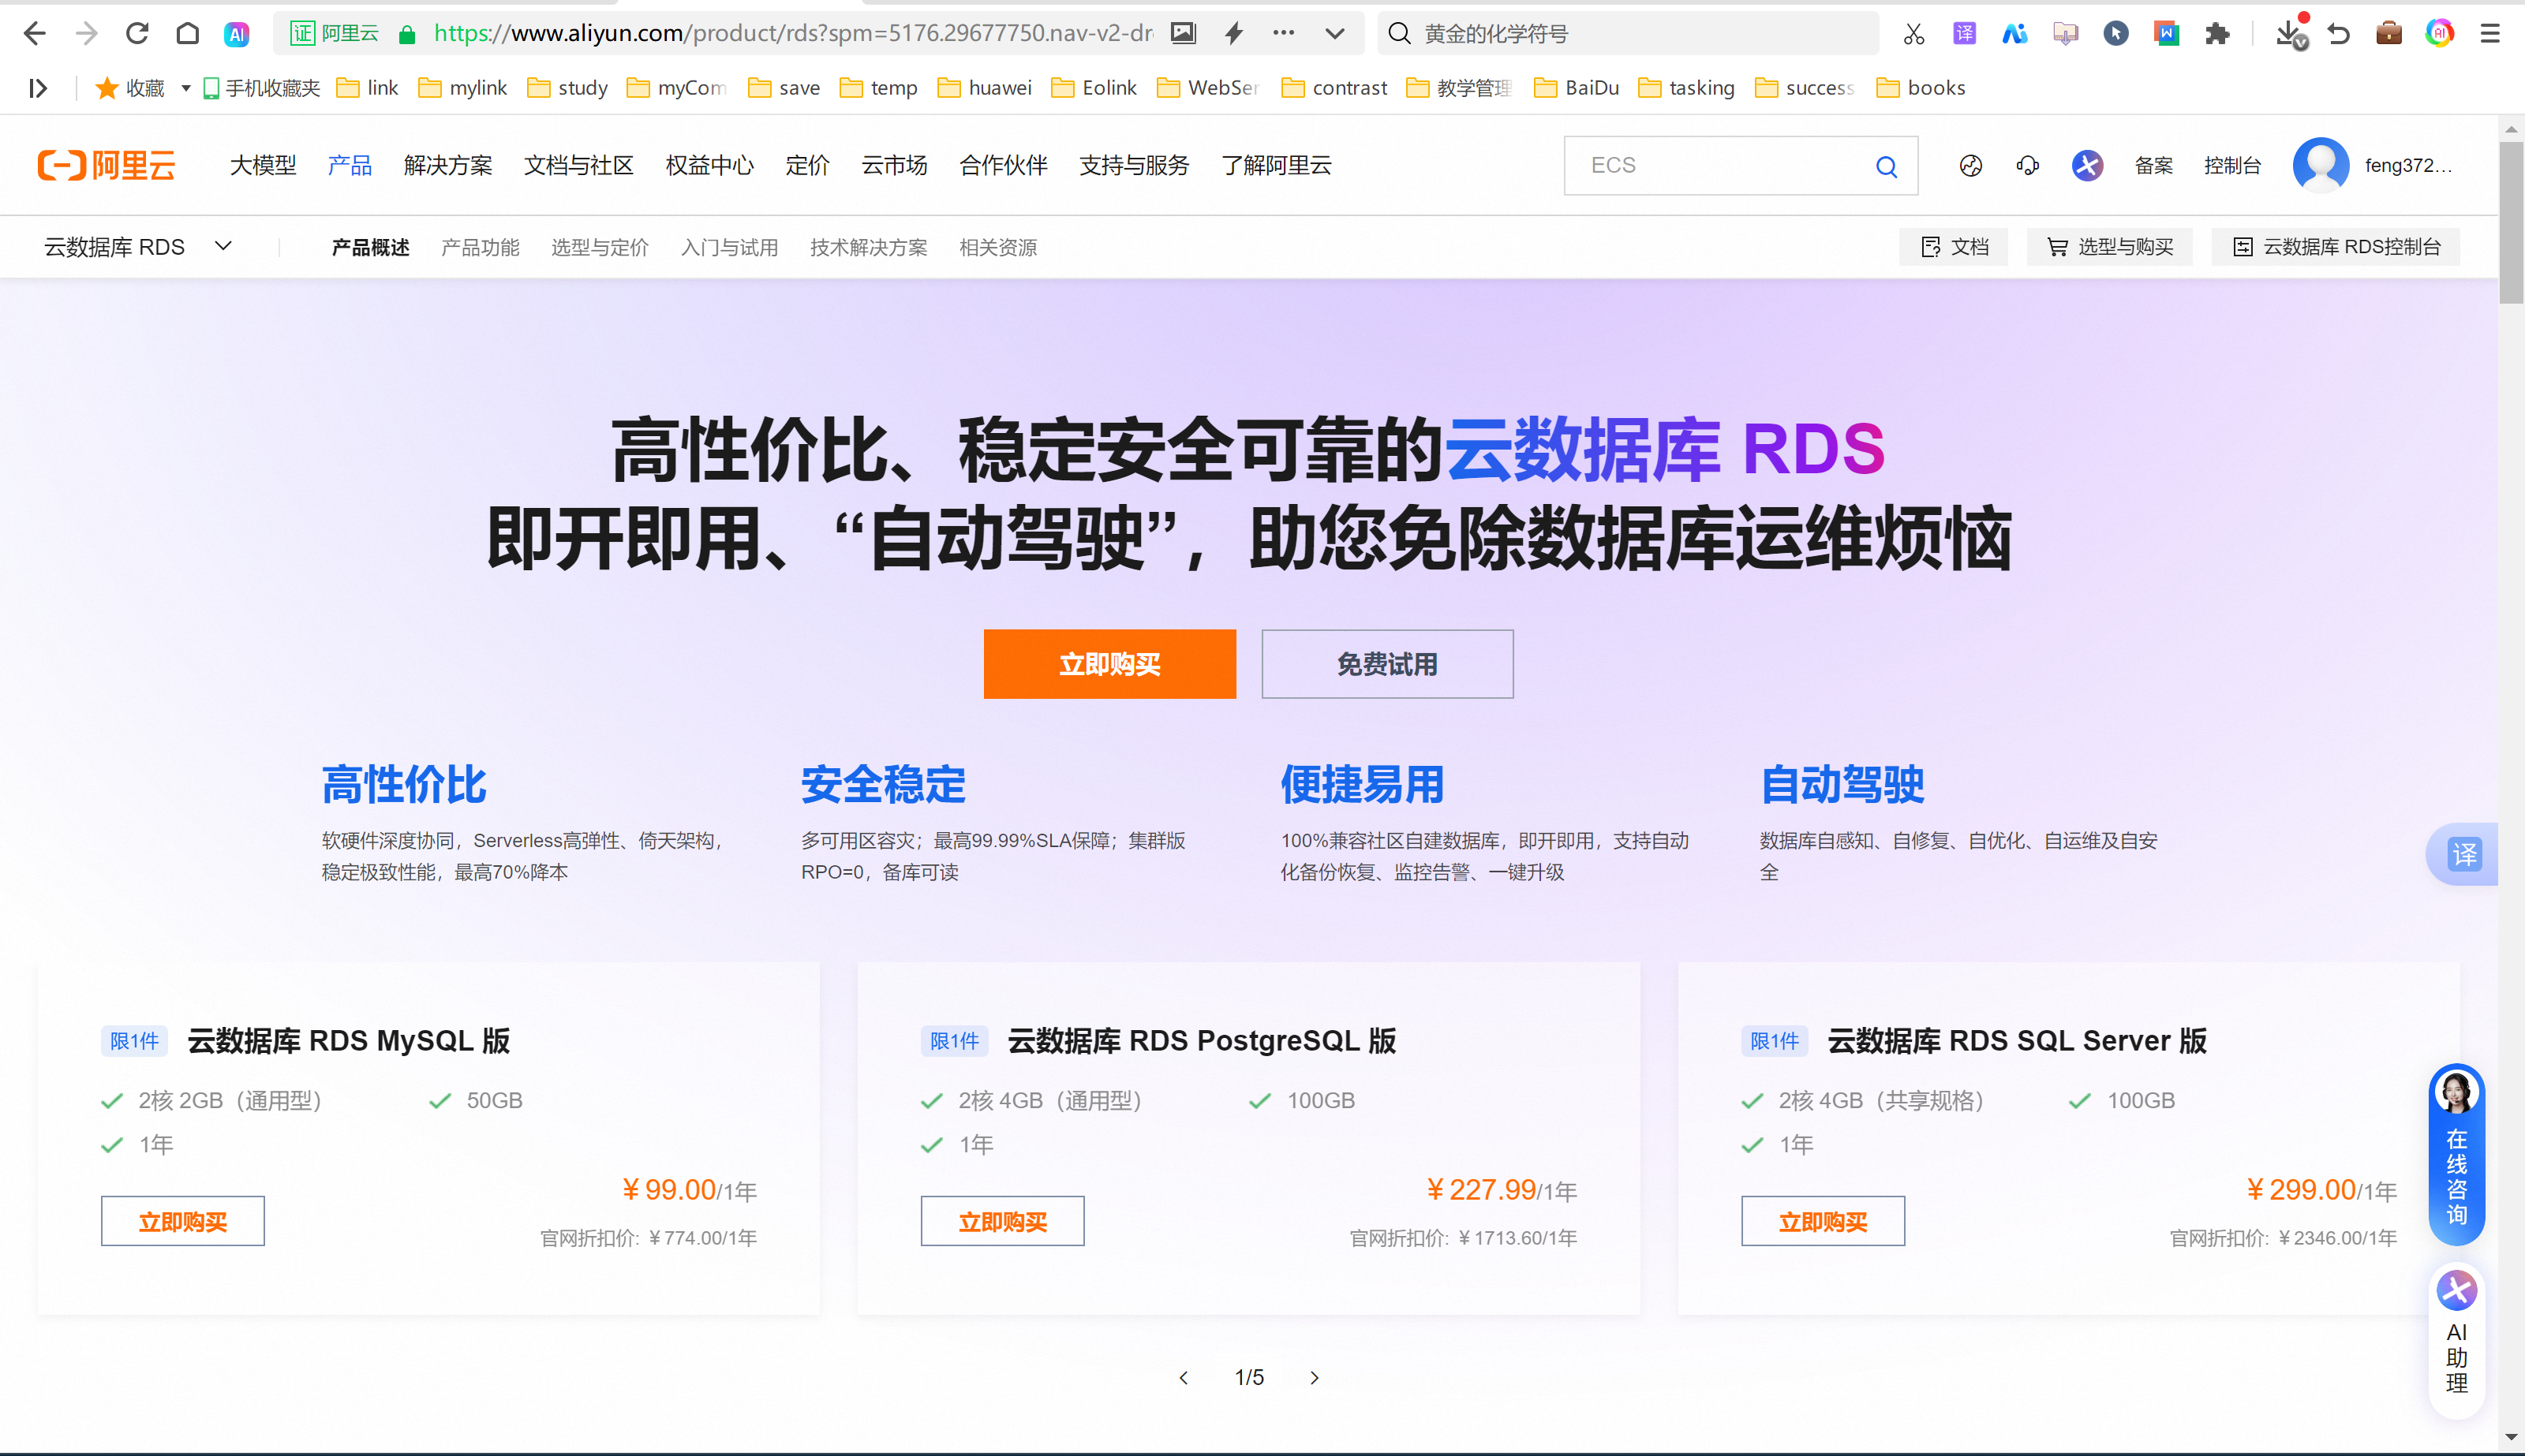Go back with the browser back arrow
This screenshot has height=1456, width=2525.
tap(34, 34)
